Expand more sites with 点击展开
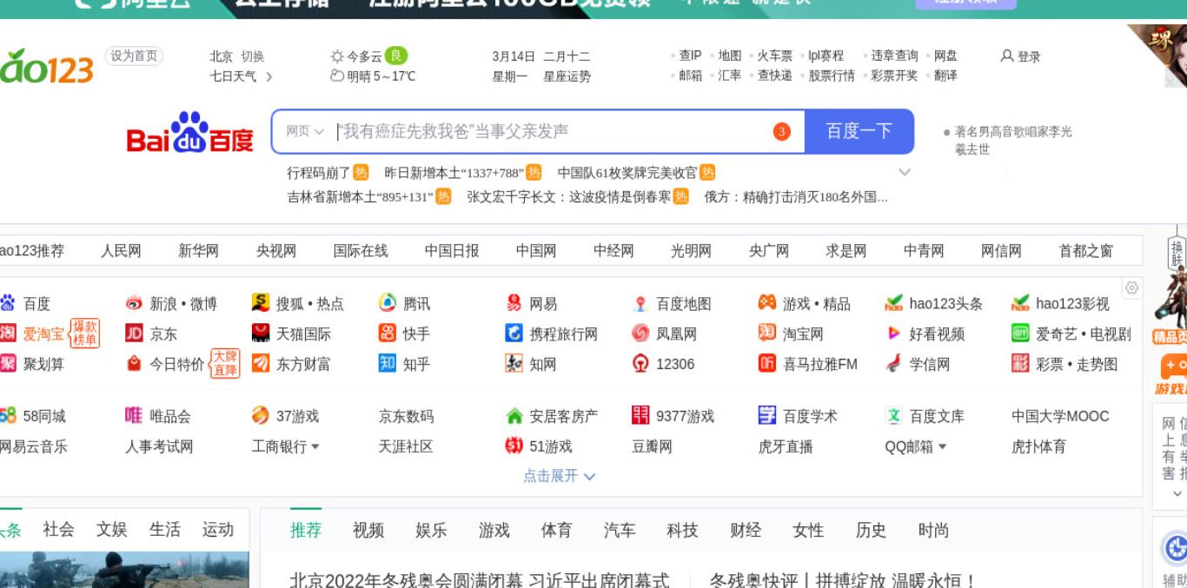Image resolution: width=1187 pixels, height=588 pixels. [x=560, y=476]
